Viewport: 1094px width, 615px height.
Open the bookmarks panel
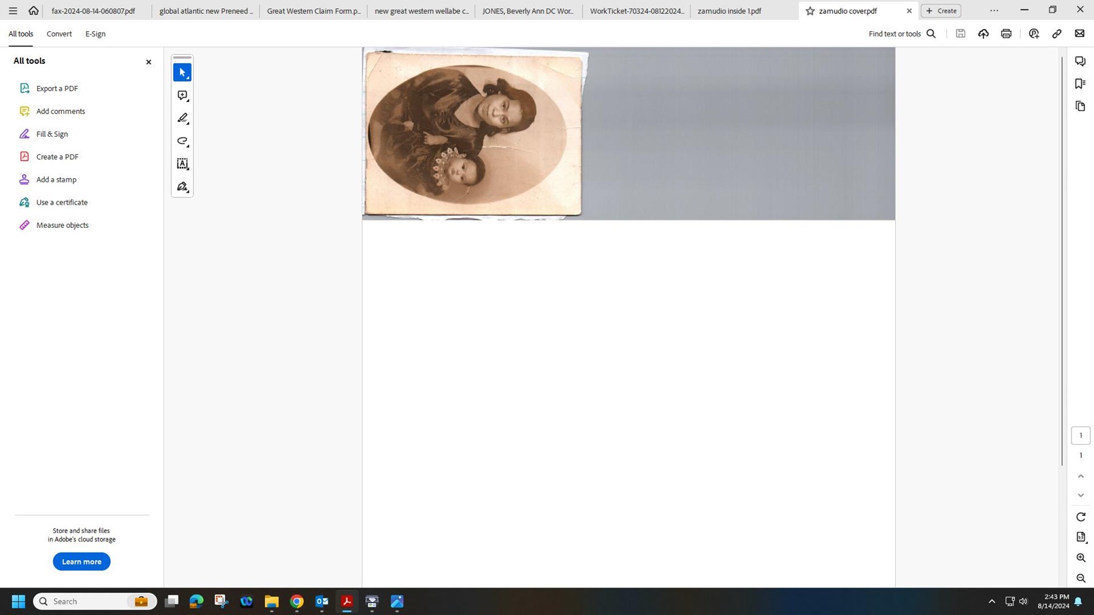point(1080,84)
